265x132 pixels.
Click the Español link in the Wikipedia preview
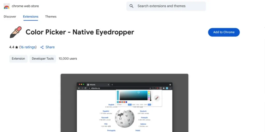(x=106, y=111)
